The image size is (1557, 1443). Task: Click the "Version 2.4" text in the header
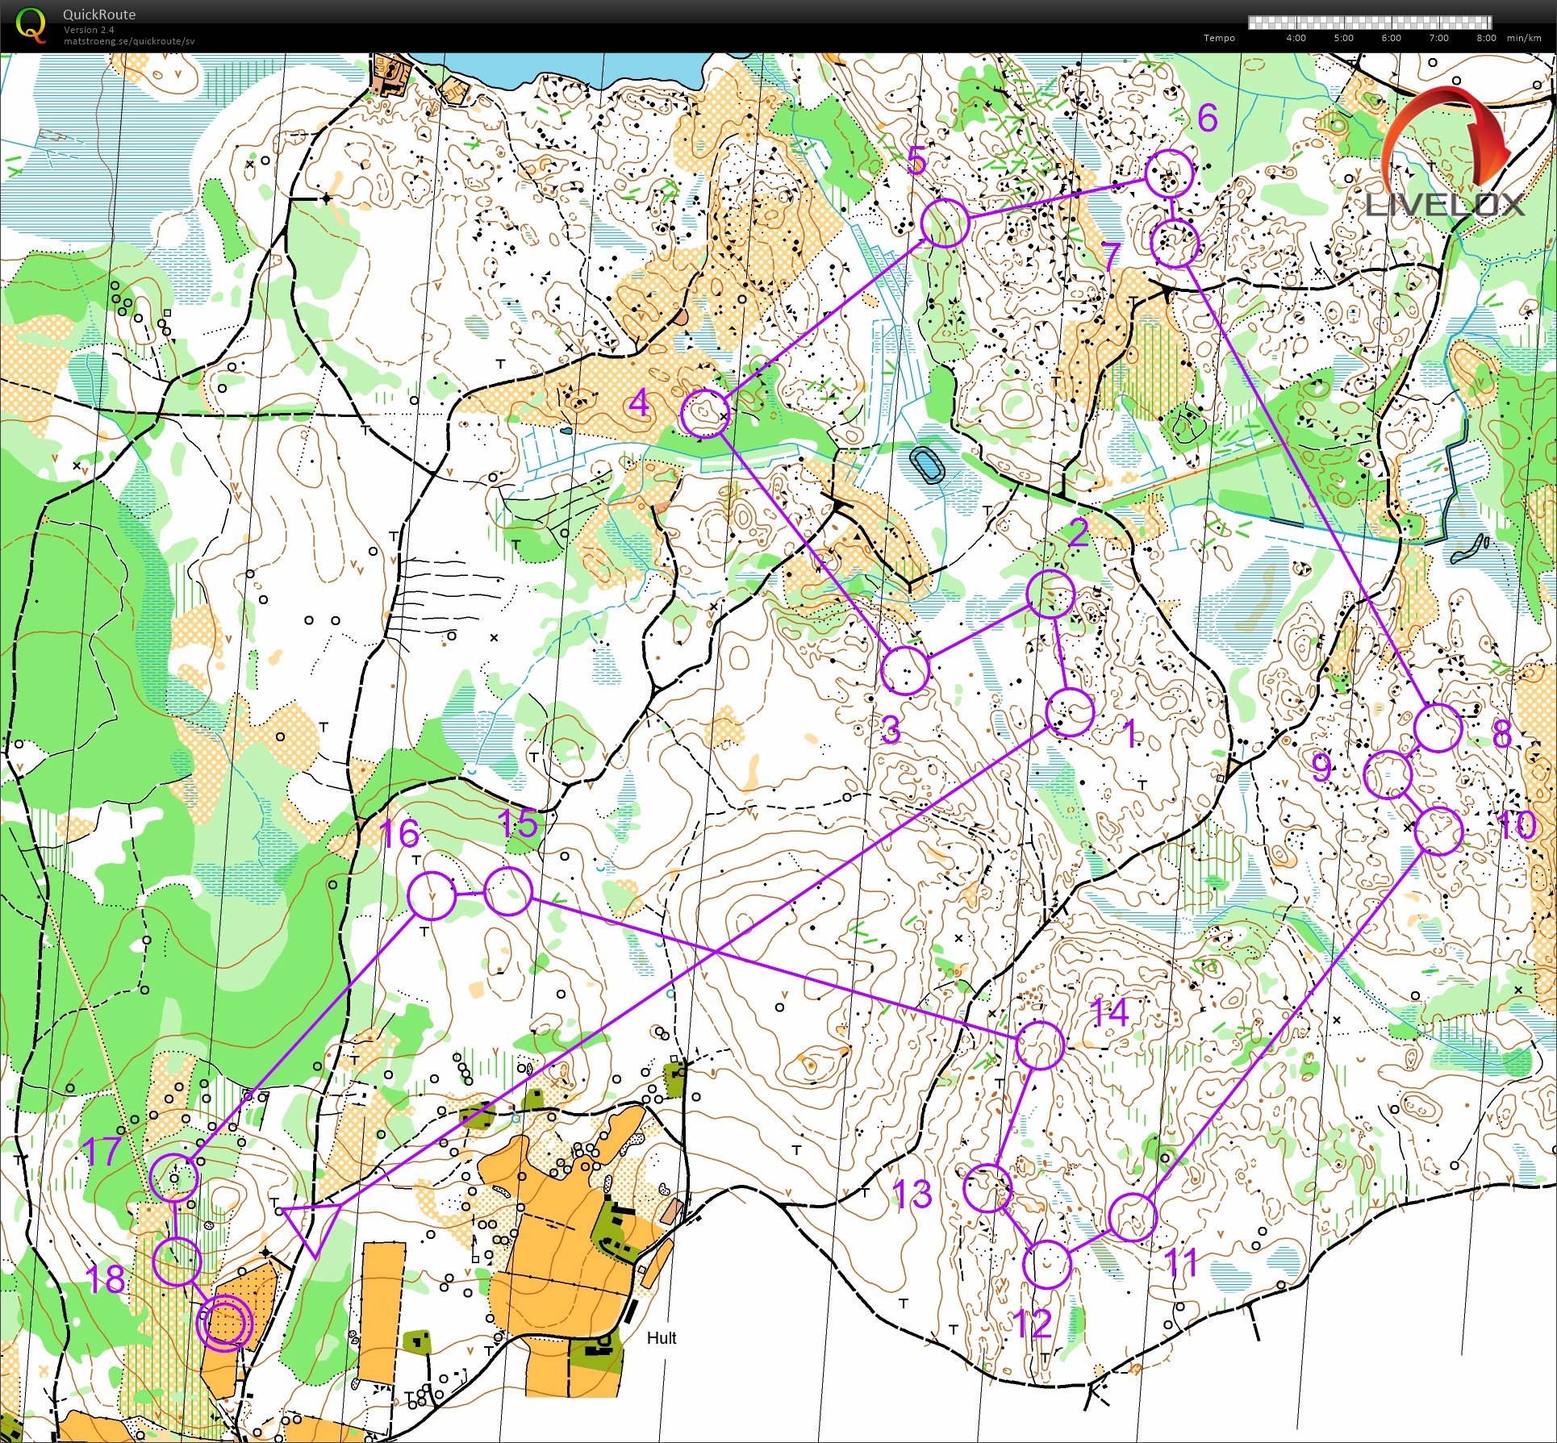[89, 30]
